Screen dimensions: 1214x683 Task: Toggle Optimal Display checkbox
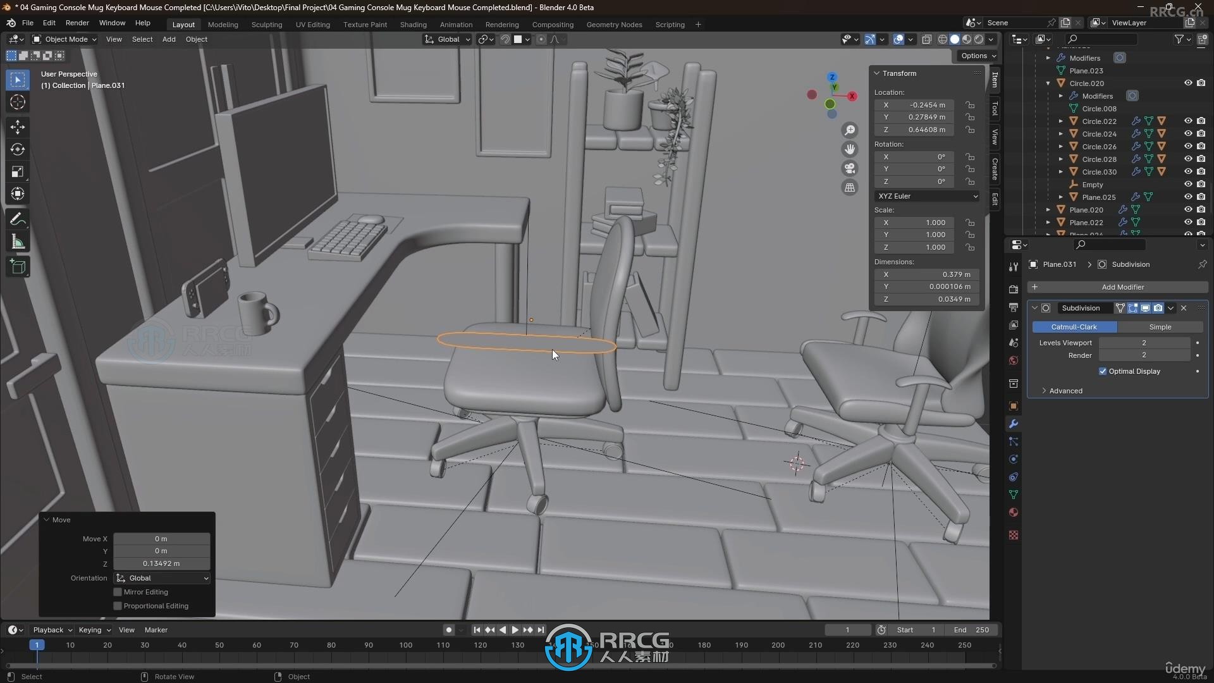(1103, 371)
